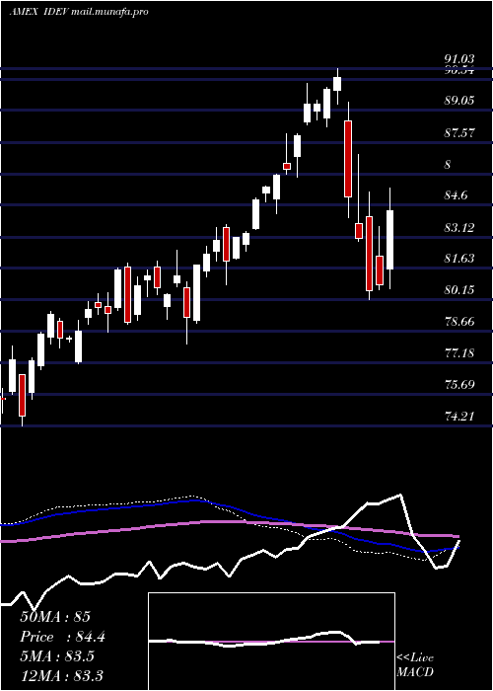
Task: Click the 50MA : 85 readout
Action: [55, 617]
